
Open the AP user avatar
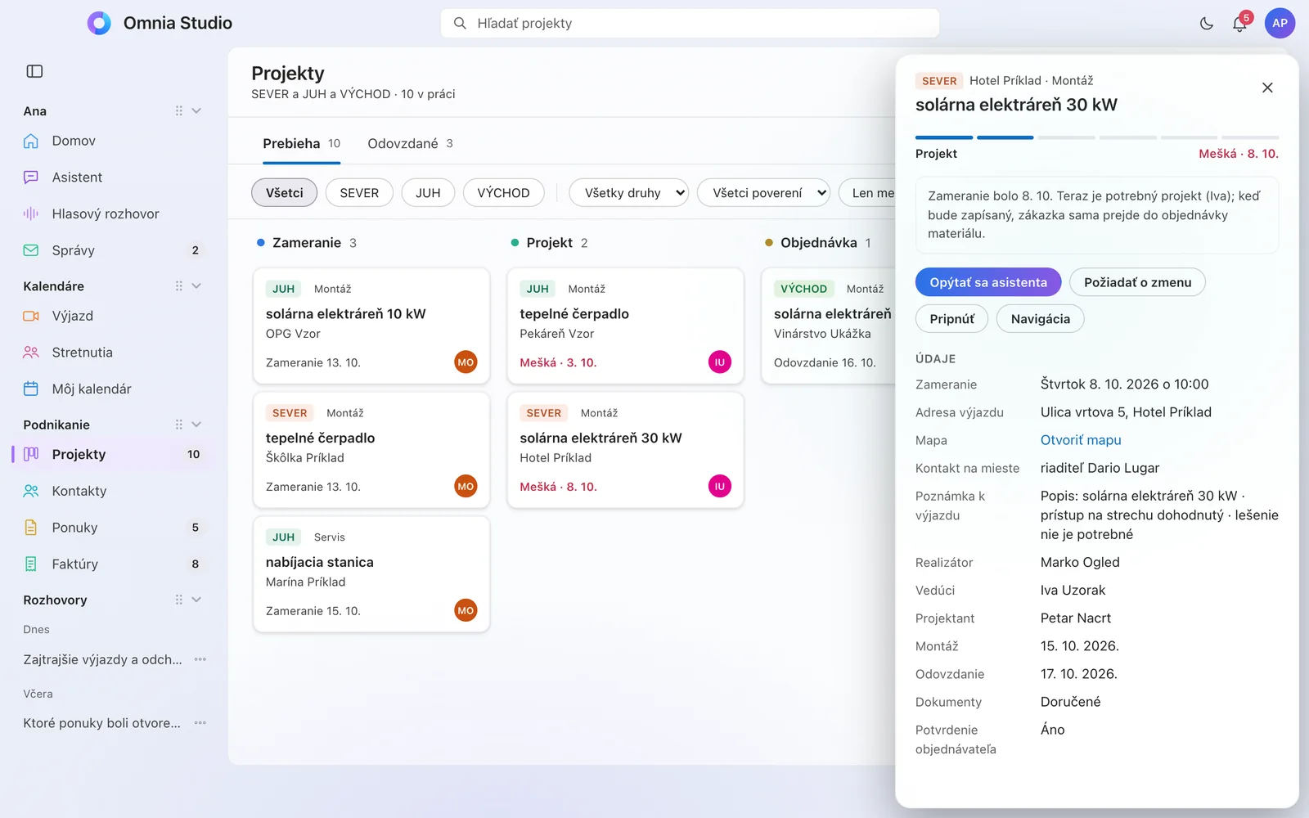1280,24
